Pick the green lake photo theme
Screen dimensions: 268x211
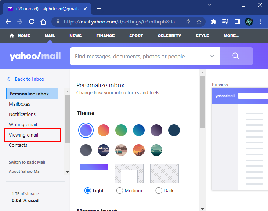click(156, 150)
